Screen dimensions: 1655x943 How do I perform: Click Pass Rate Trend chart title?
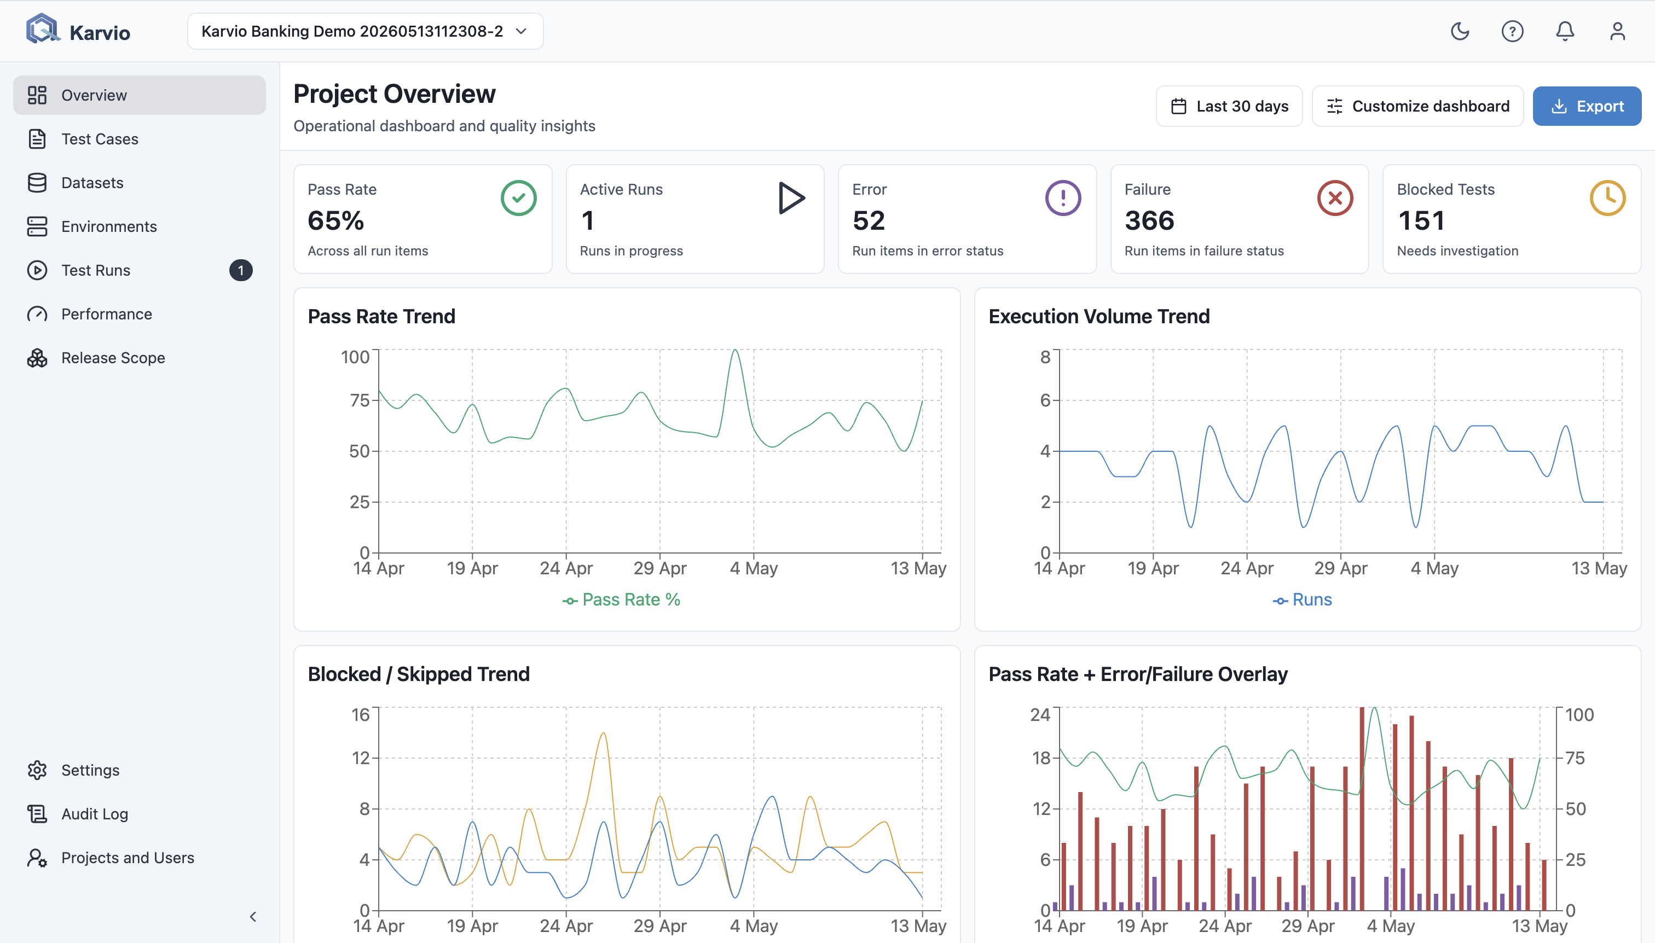[x=381, y=316]
